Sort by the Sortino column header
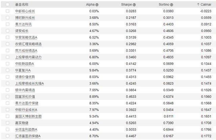Image resolution: width=216 pixels, height=140 pixels. pos(164,5)
